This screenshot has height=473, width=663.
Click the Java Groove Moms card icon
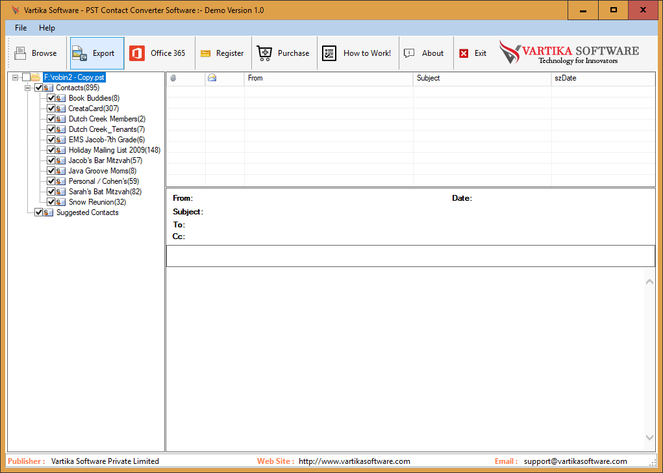point(61,171)
